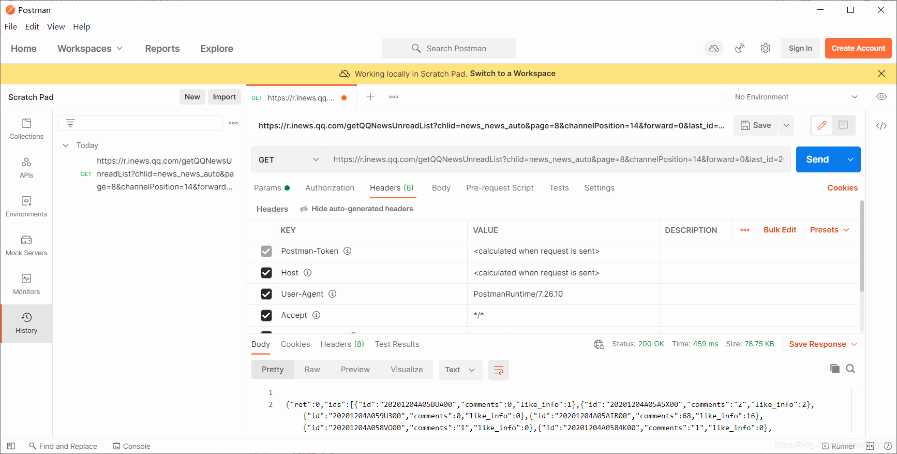The width and height of the screenshot is (897, 454).
Task: Open the help icon in status bar
Action: pyautogui.click(x=888, y=446)
